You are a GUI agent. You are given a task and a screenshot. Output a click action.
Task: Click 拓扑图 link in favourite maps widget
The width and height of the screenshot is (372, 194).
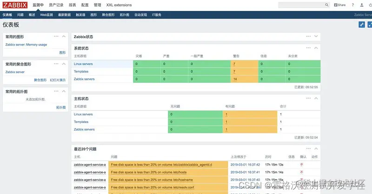61,107
